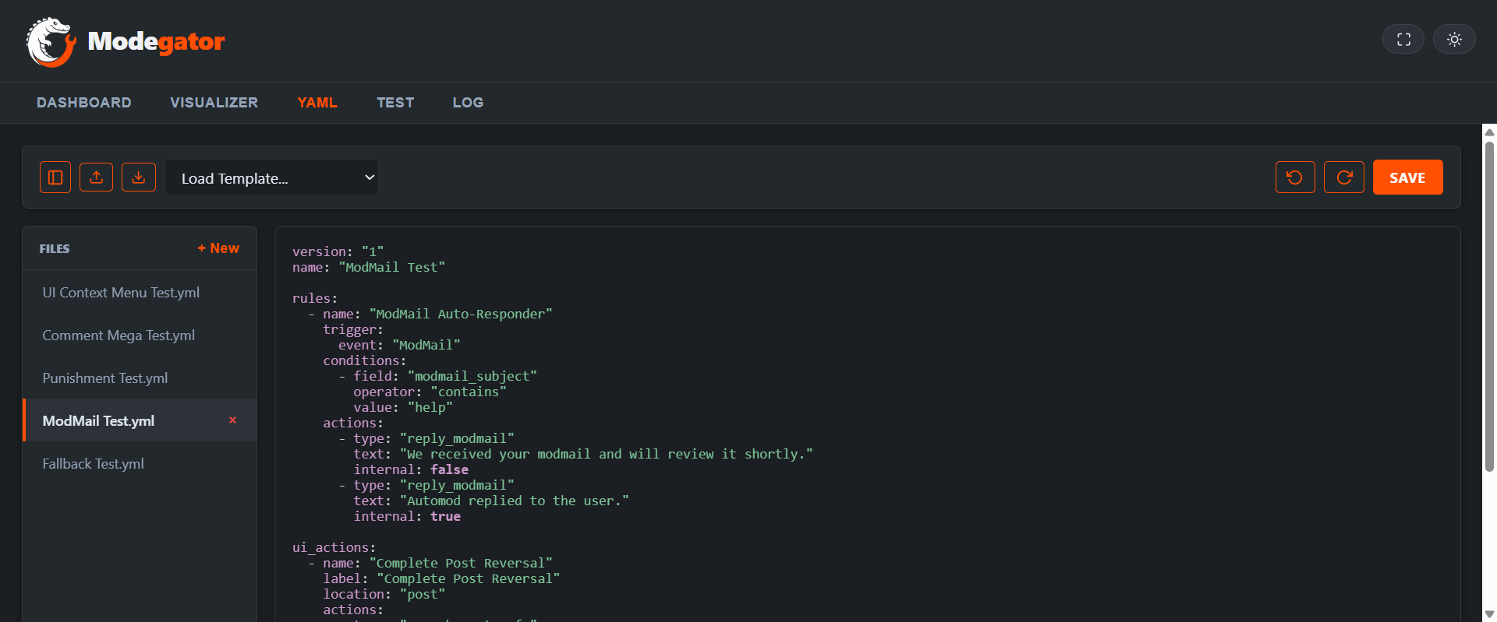Place cursor on name: "ModMail Test" line
The image size is (1497, 622).
pyautogui.click(x=369, y=267)
